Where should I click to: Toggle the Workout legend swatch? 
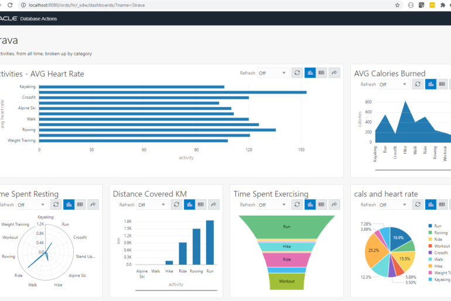coord(430,246)
